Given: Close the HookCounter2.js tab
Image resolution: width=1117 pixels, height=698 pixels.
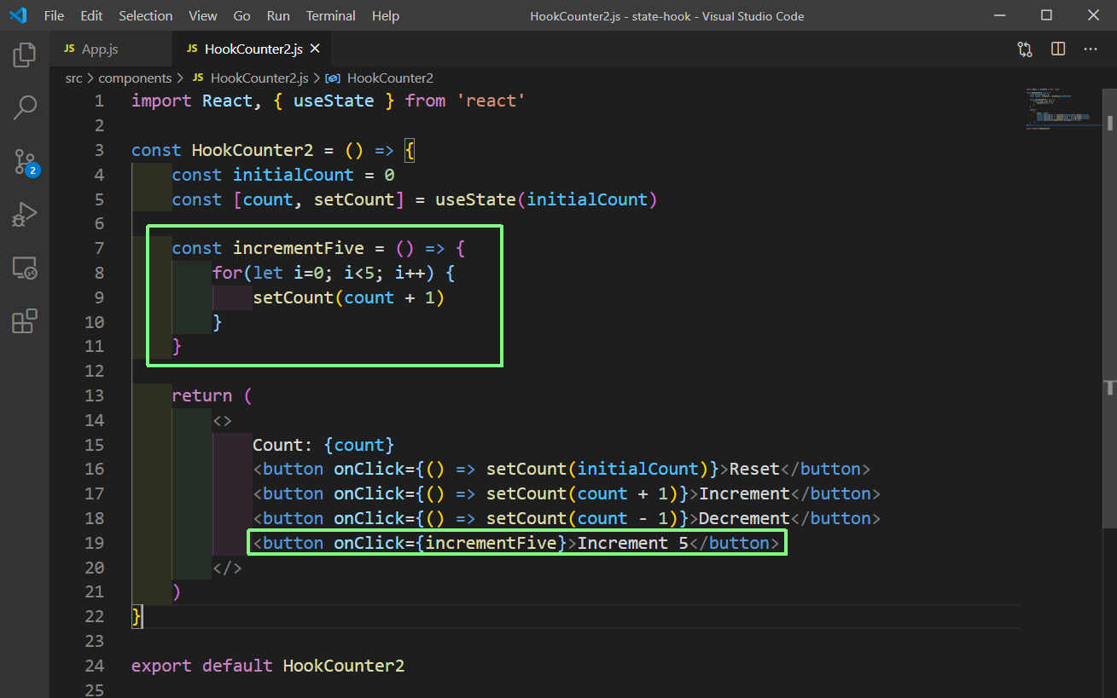Looking at the screenshot, I should (x=316, y=49).
